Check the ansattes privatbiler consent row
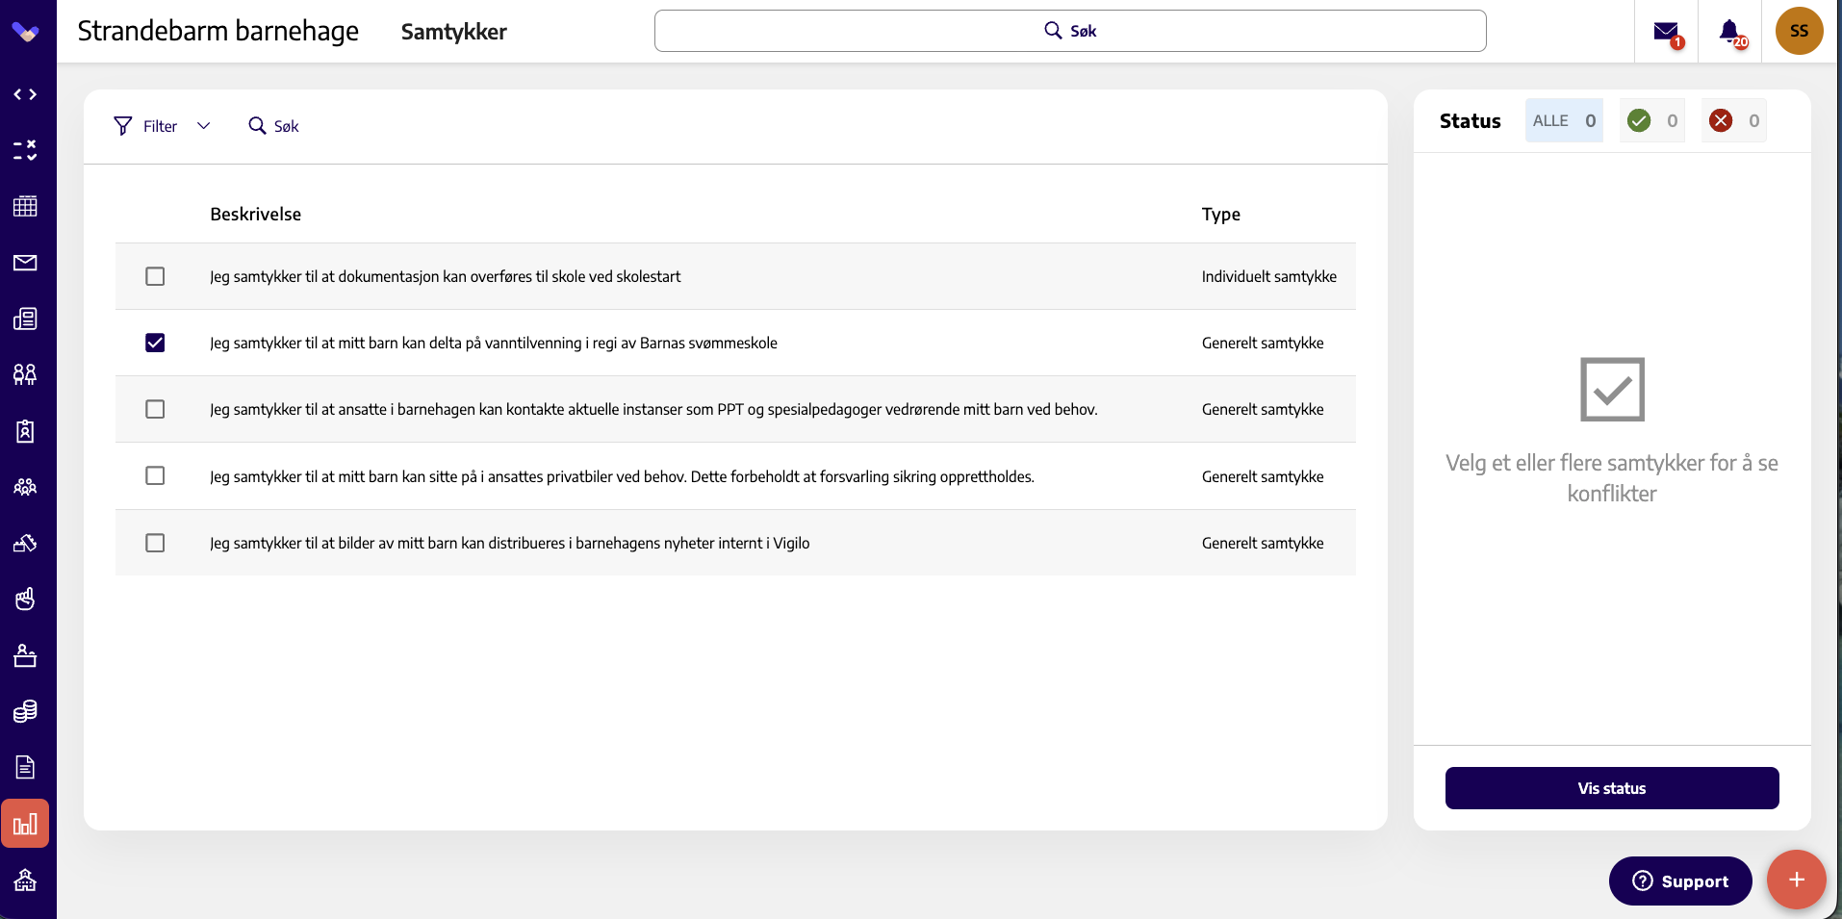This screenshot has height=919, width=1842. tap(155, 475)
